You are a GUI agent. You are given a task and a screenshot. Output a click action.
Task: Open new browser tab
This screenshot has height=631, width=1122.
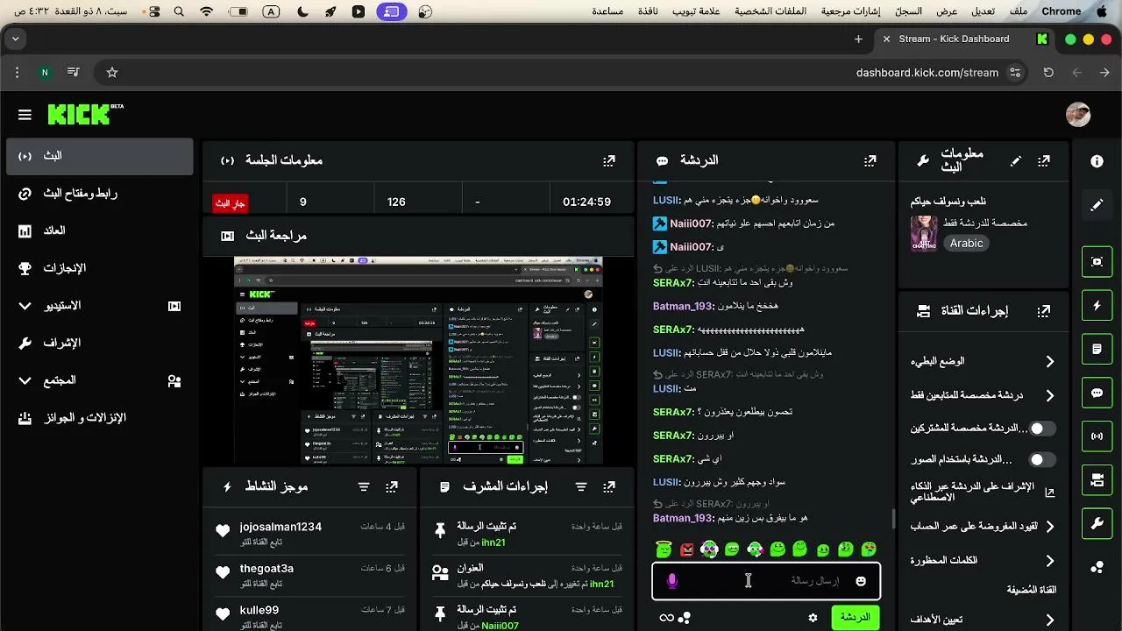[x=858, y=39]
